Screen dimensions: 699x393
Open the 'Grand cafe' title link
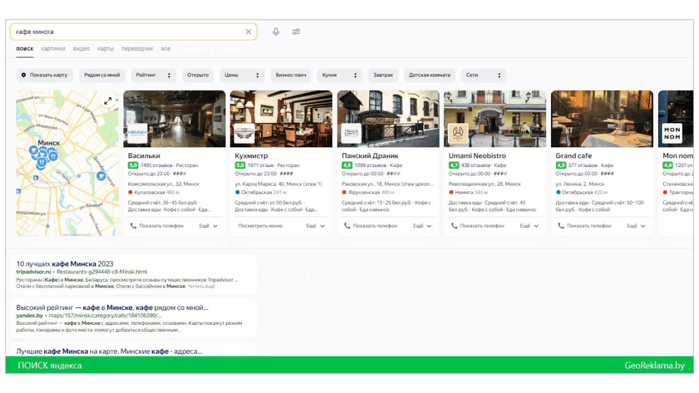tap(574, 156)
